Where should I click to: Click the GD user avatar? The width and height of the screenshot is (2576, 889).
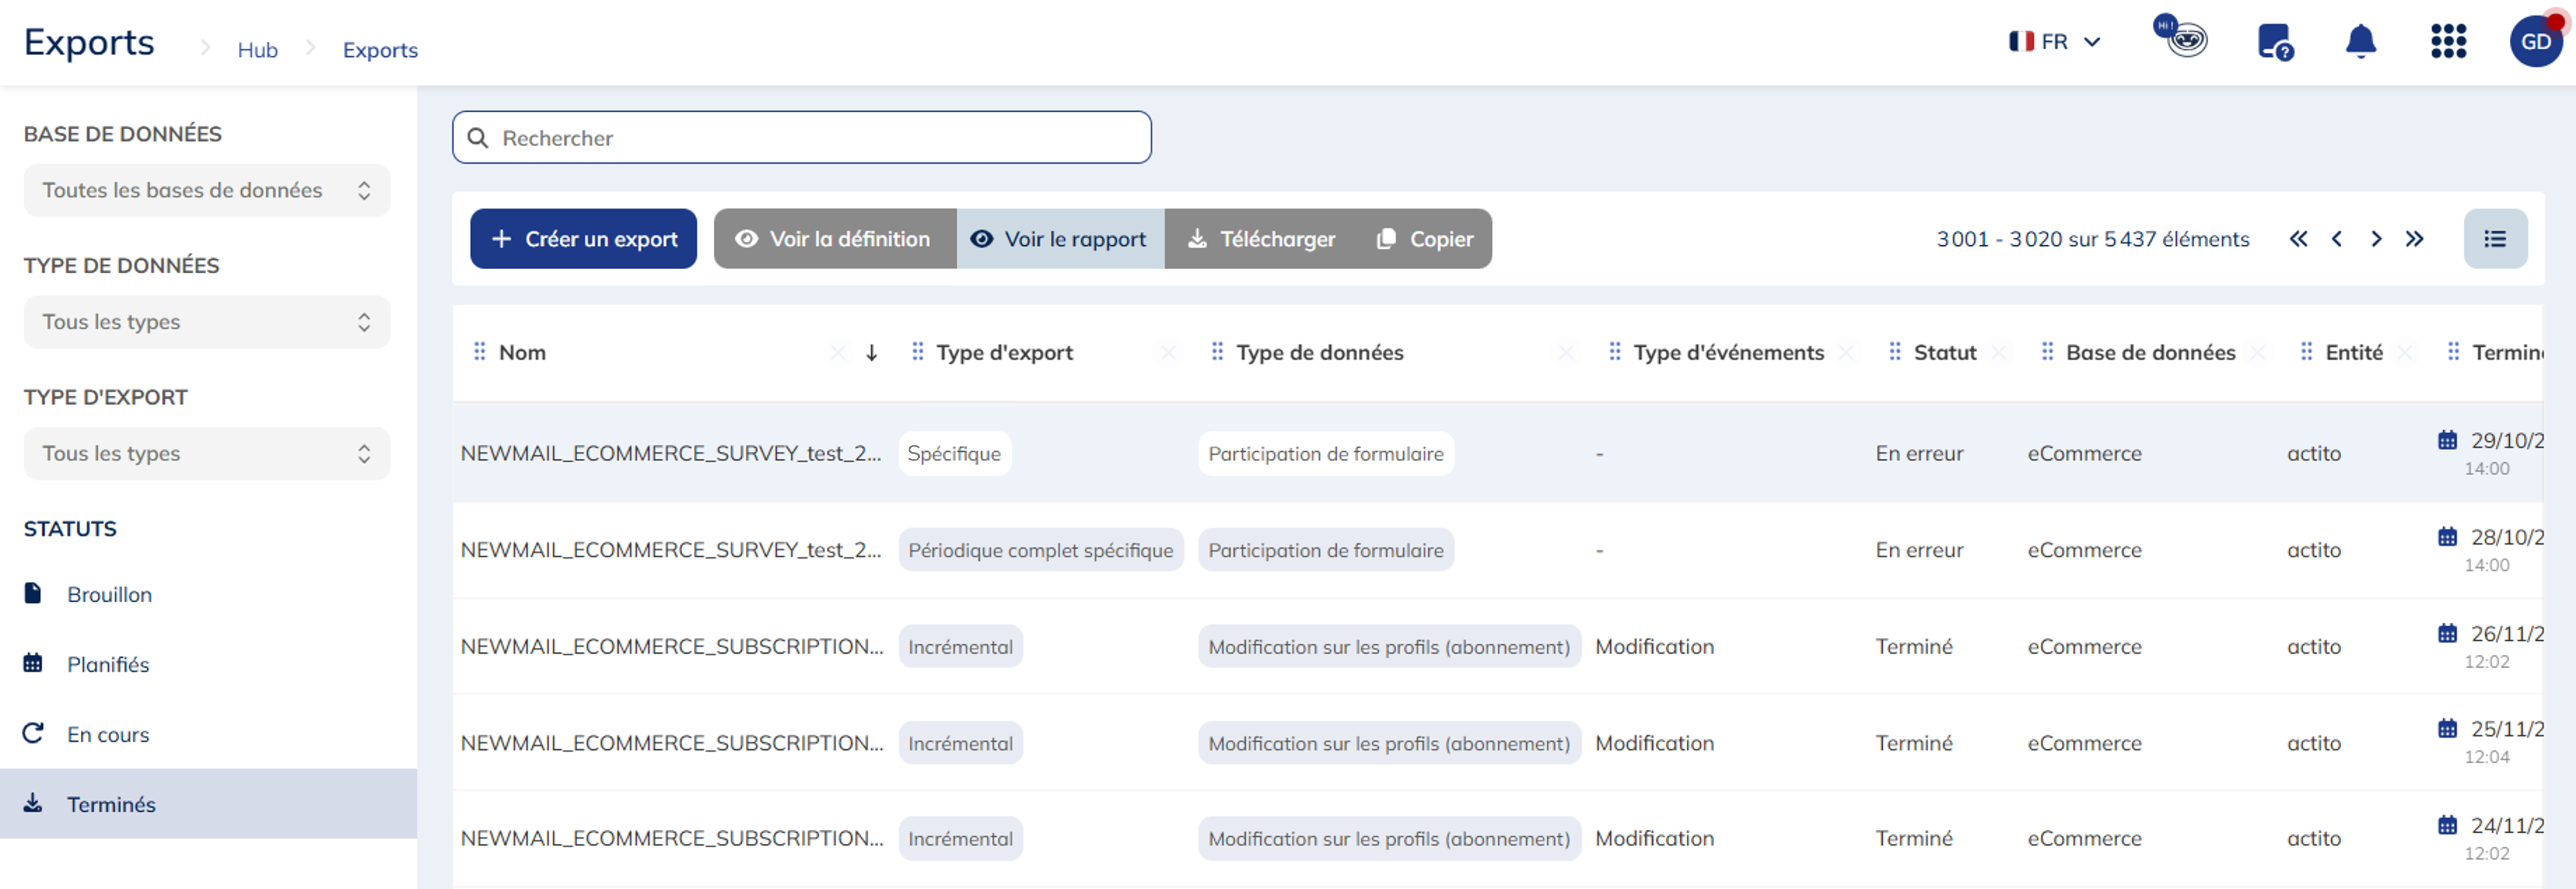[2535, 42]
